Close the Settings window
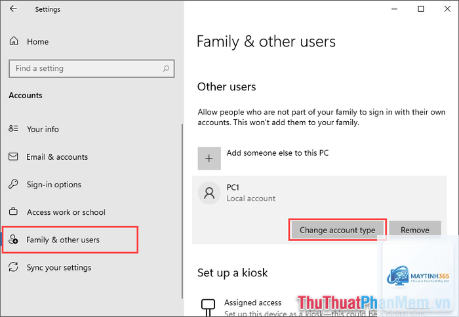This screenshot has width=459, height=317. (447, 9)
